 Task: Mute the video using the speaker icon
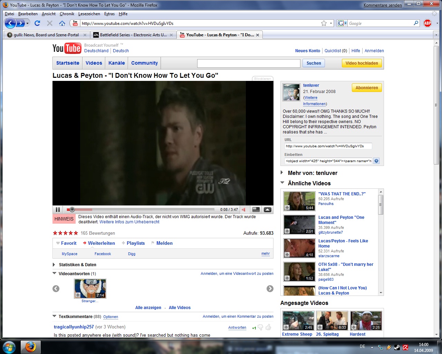(244, 209)
